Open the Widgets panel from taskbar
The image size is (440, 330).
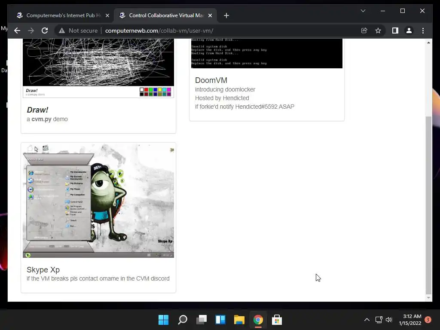[x=220, y=320]
